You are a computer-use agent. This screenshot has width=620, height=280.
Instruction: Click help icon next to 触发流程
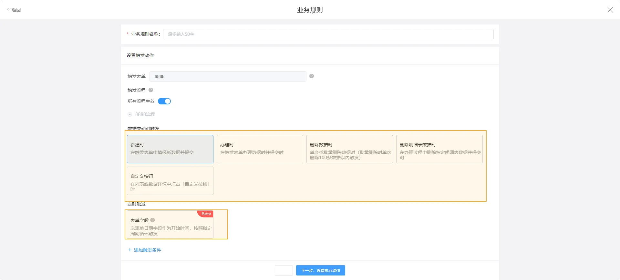[x=151, y=90]
